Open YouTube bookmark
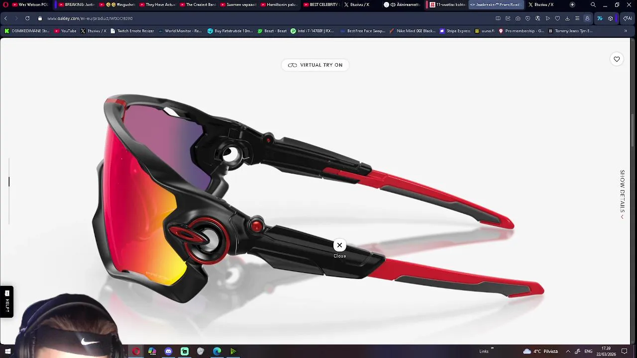The height and width of the screenshot is (358, 637). tap(65, 31)
